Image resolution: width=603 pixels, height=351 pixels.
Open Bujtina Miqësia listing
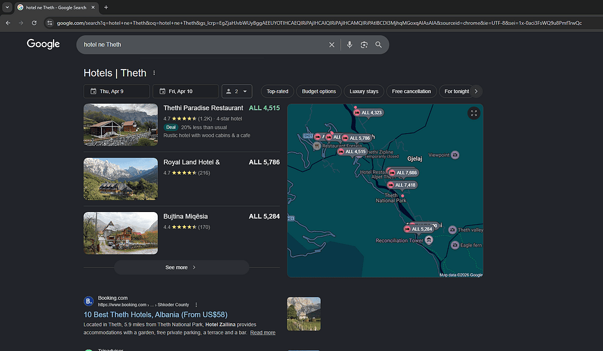click(x=185, y=217)
